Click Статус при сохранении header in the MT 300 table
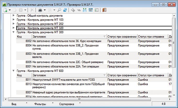The height and width of the screenshot is (108, 178). click(x=122, y=37)
